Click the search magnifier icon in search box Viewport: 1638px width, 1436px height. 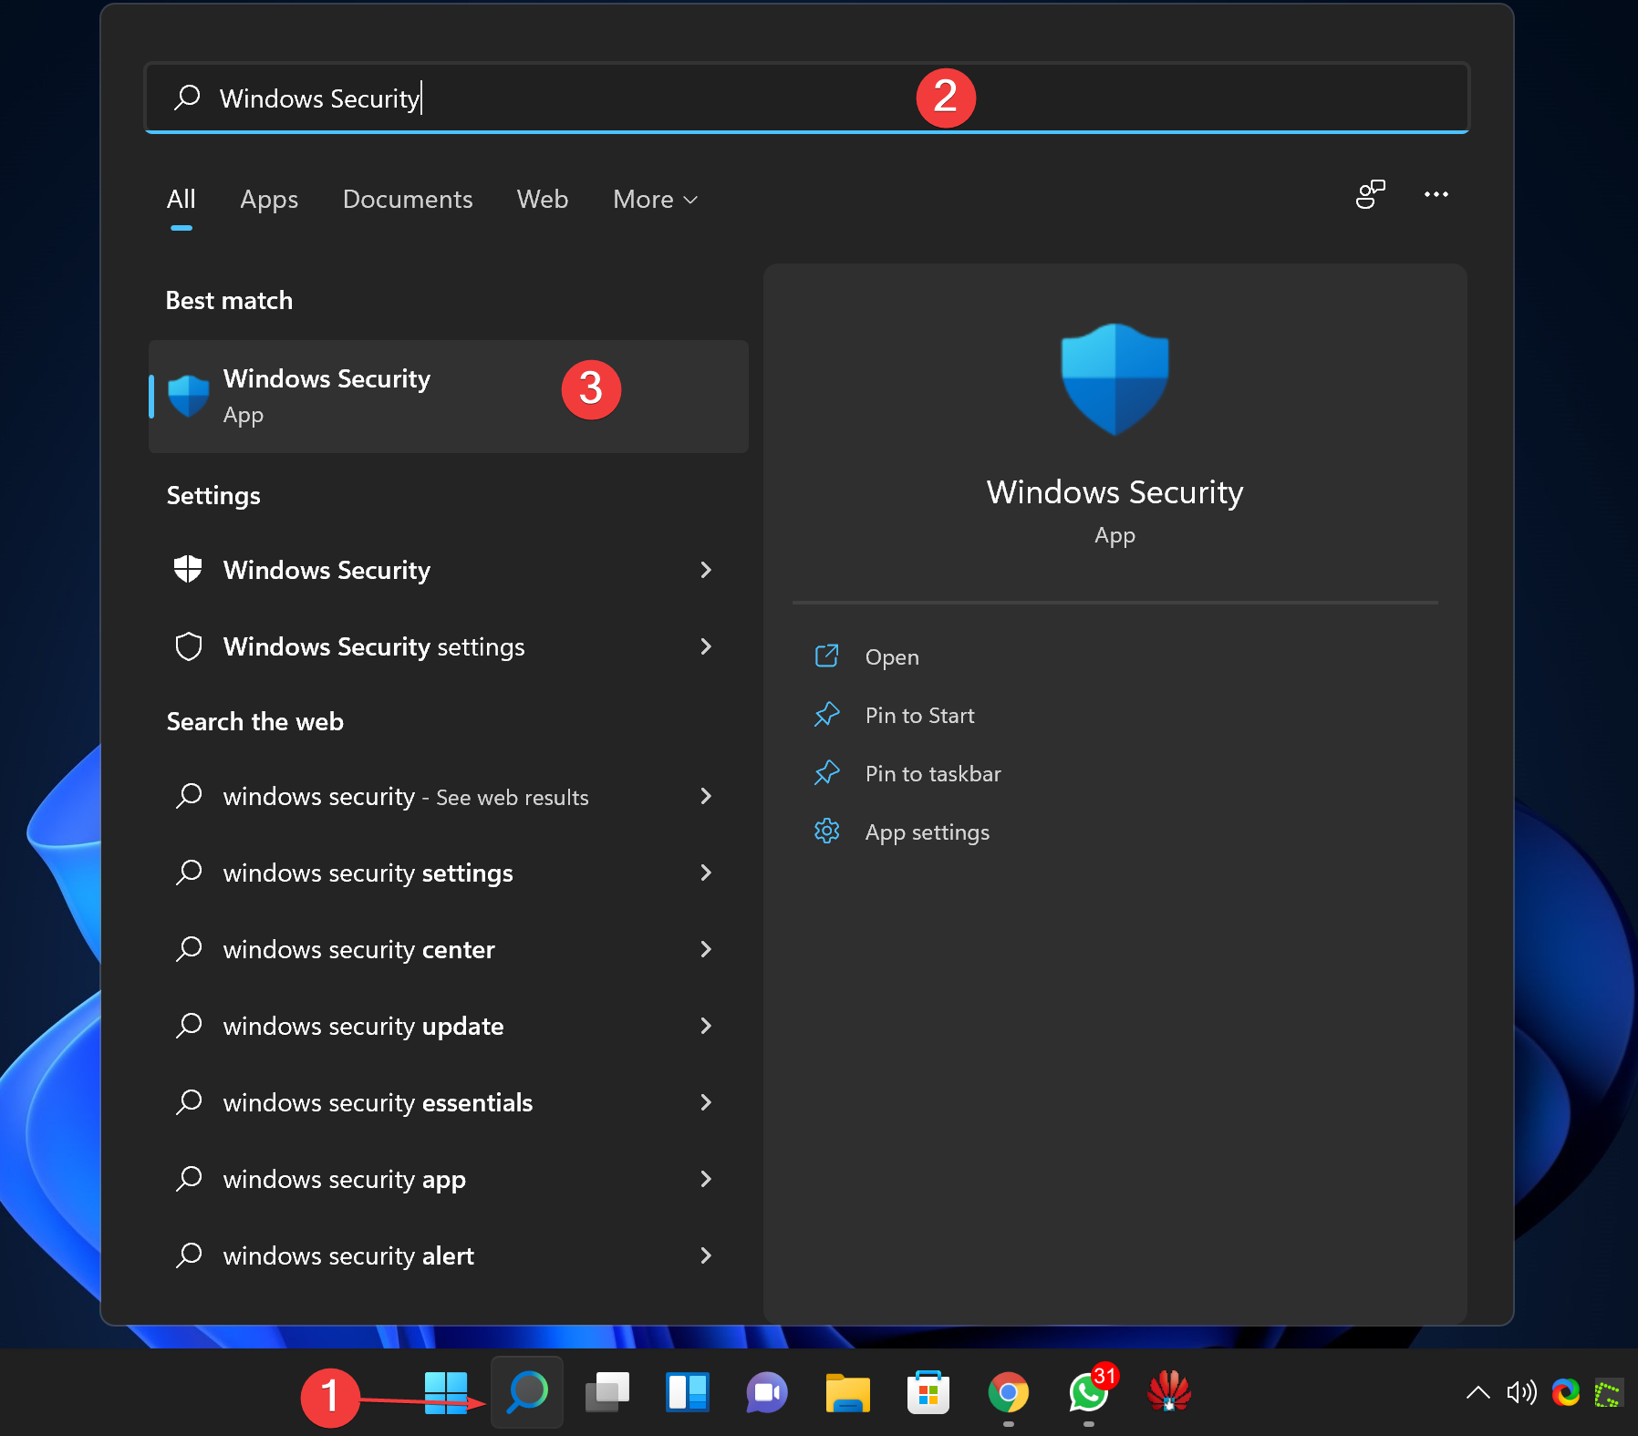(187, 97)
